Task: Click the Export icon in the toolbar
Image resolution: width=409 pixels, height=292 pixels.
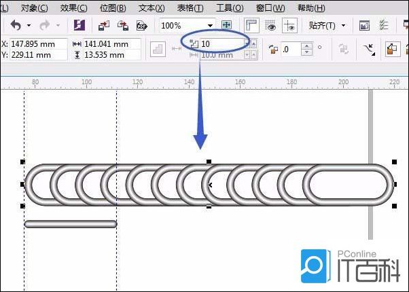Action: point(123,25)
